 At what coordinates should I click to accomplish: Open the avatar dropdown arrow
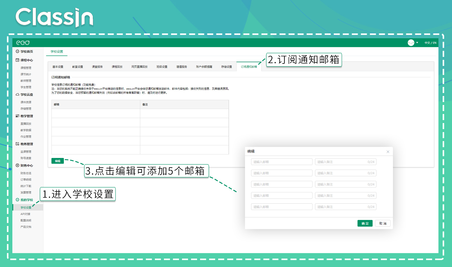(x=417, y=43)
